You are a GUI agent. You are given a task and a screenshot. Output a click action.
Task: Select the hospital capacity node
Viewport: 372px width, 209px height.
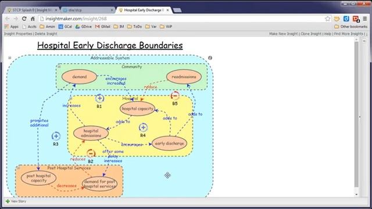click(138, 109)
